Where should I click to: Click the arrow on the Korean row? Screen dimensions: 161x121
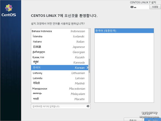88,68
